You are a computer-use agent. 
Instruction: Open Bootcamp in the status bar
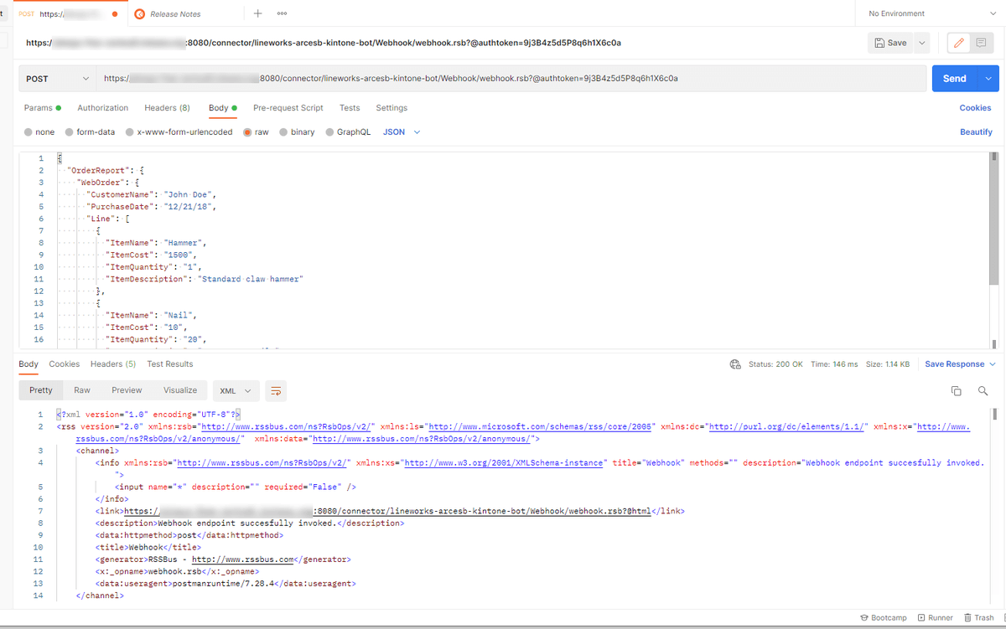click(884, 618)
